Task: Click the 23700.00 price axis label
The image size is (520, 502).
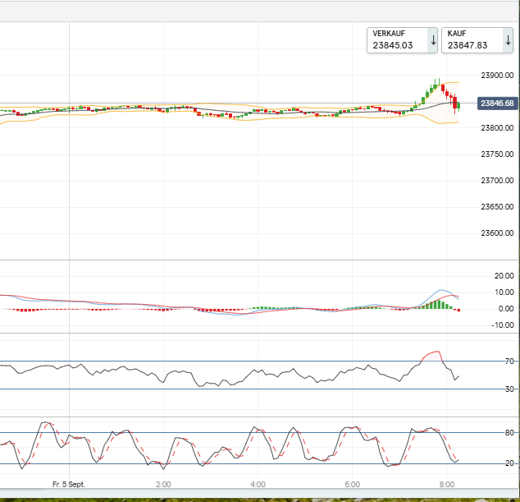Action: click(x=497, y=181)
